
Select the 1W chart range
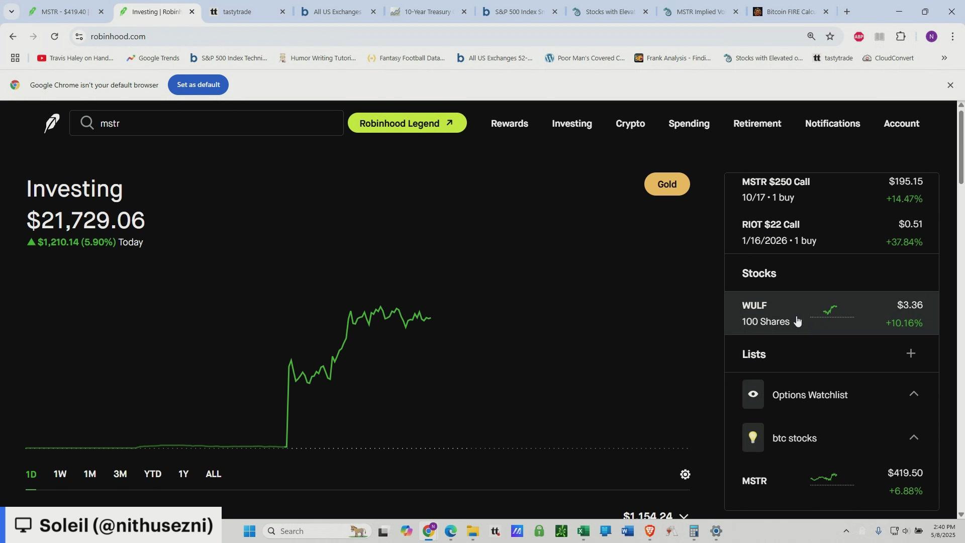[60, 474]
